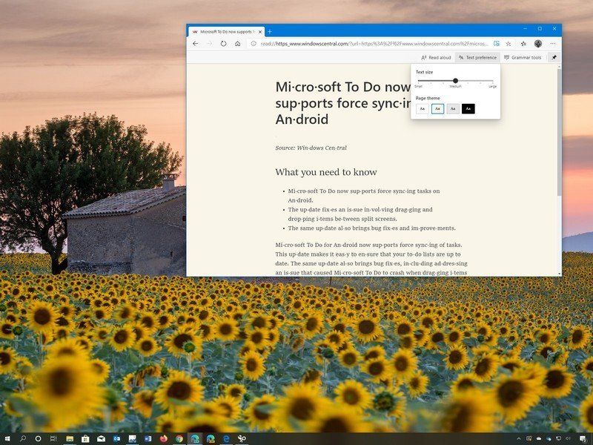Set the text size slider handle

point(455,81)
